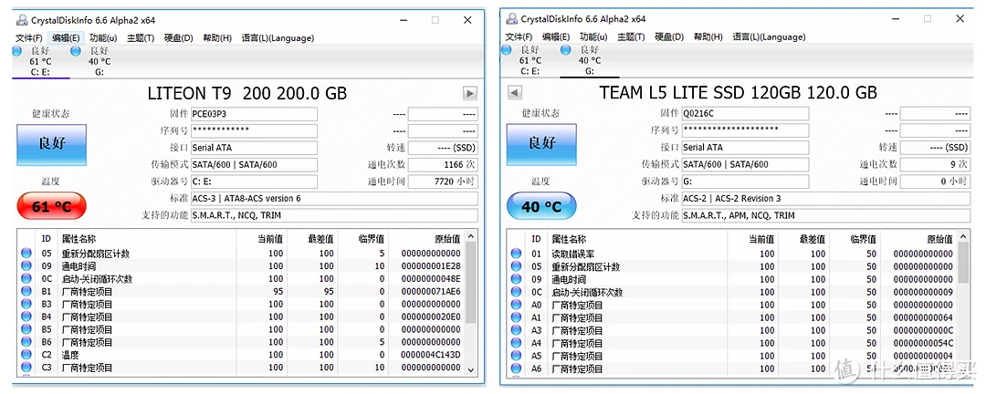Open 文件(F) menu in right window
Image resolution: width=986 pixels, height=394 pixels.
(519, 37)
